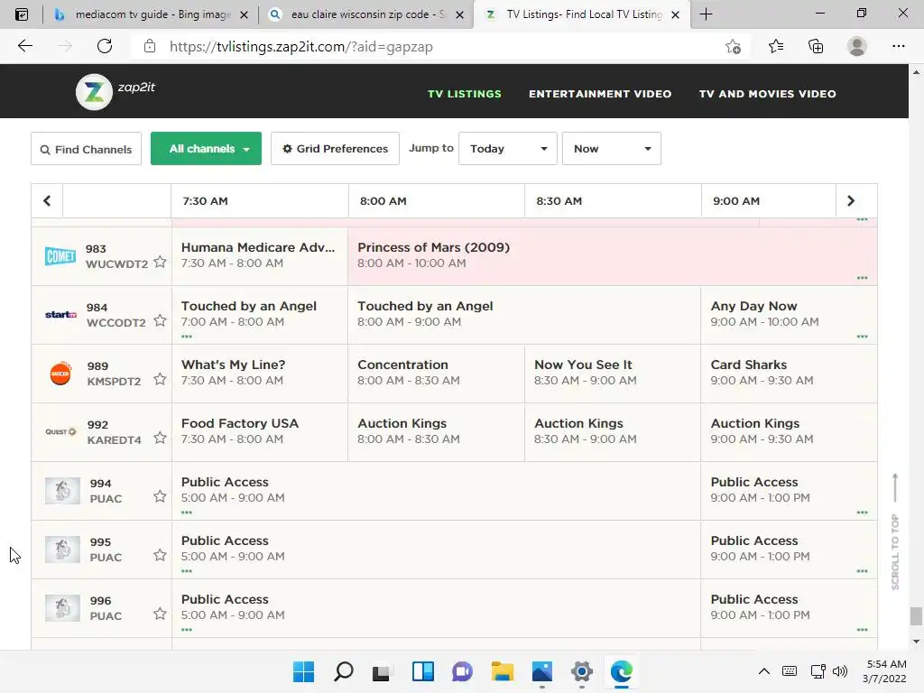Click the 994 PUAC channel thumbnail
The image size is (924, 693).
pos(62,491)
